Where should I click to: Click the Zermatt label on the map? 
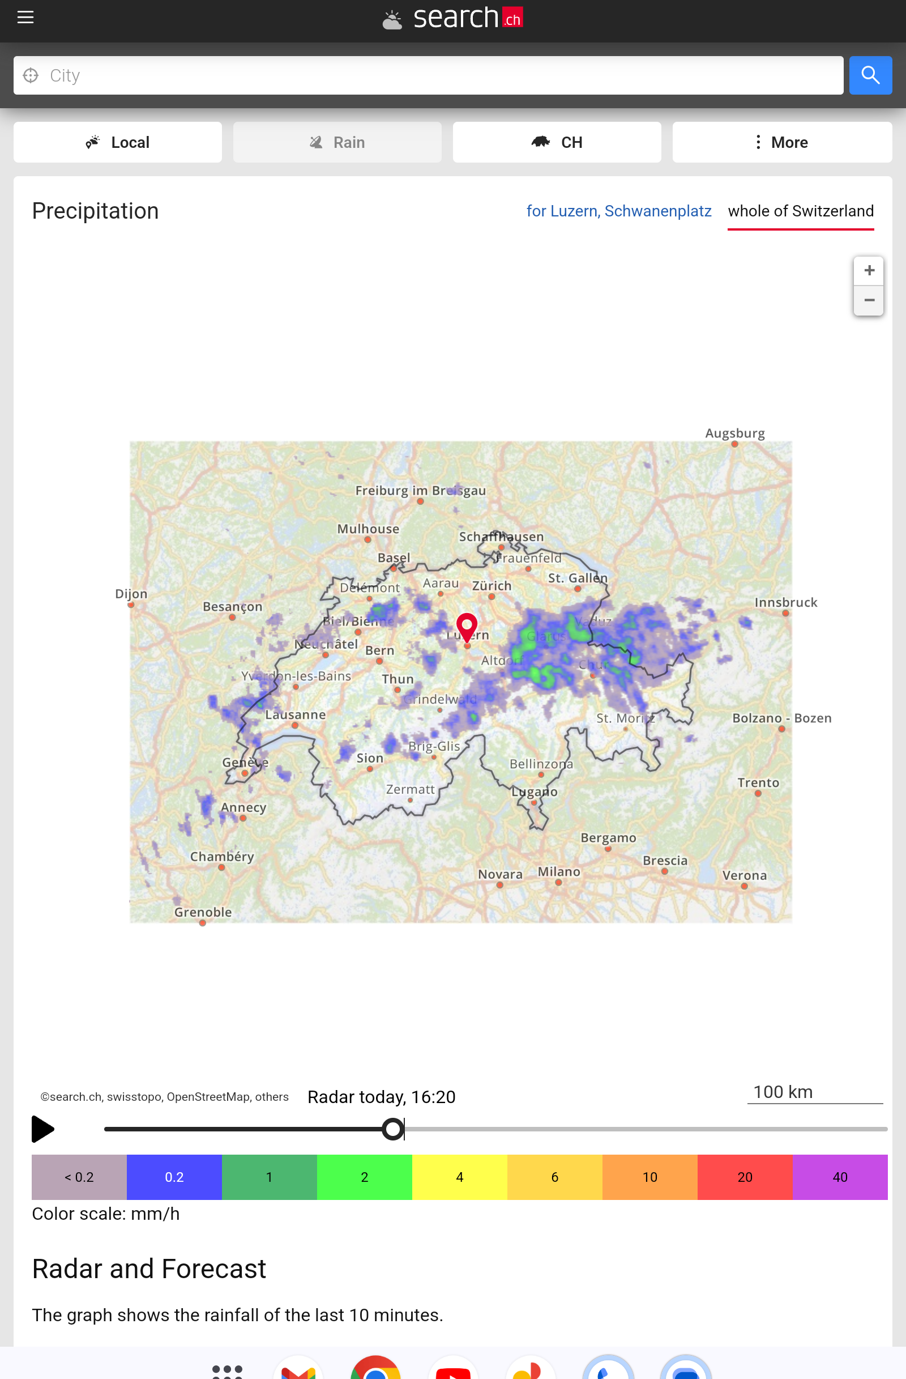click(x=411, y=789)
